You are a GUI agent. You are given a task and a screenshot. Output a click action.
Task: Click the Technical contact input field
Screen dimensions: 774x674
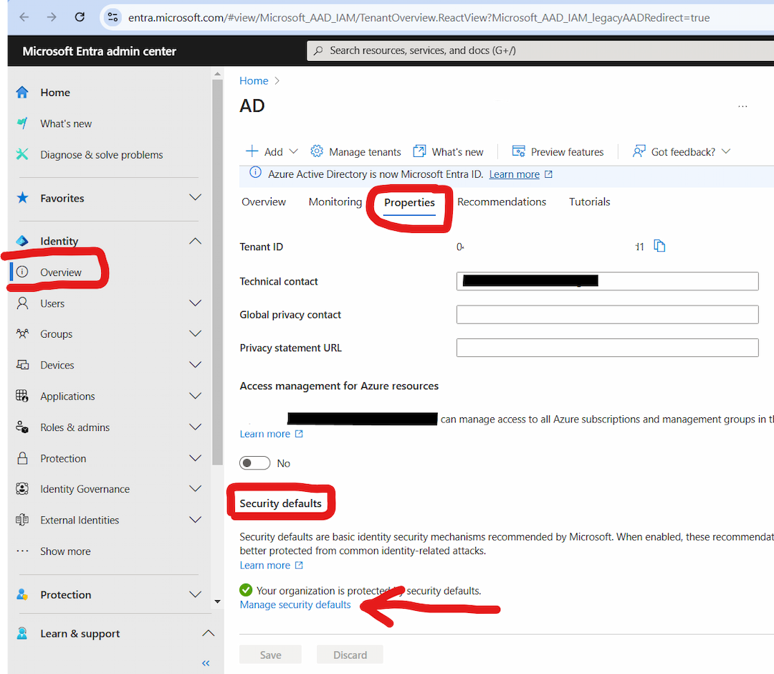tap(607, 281)
